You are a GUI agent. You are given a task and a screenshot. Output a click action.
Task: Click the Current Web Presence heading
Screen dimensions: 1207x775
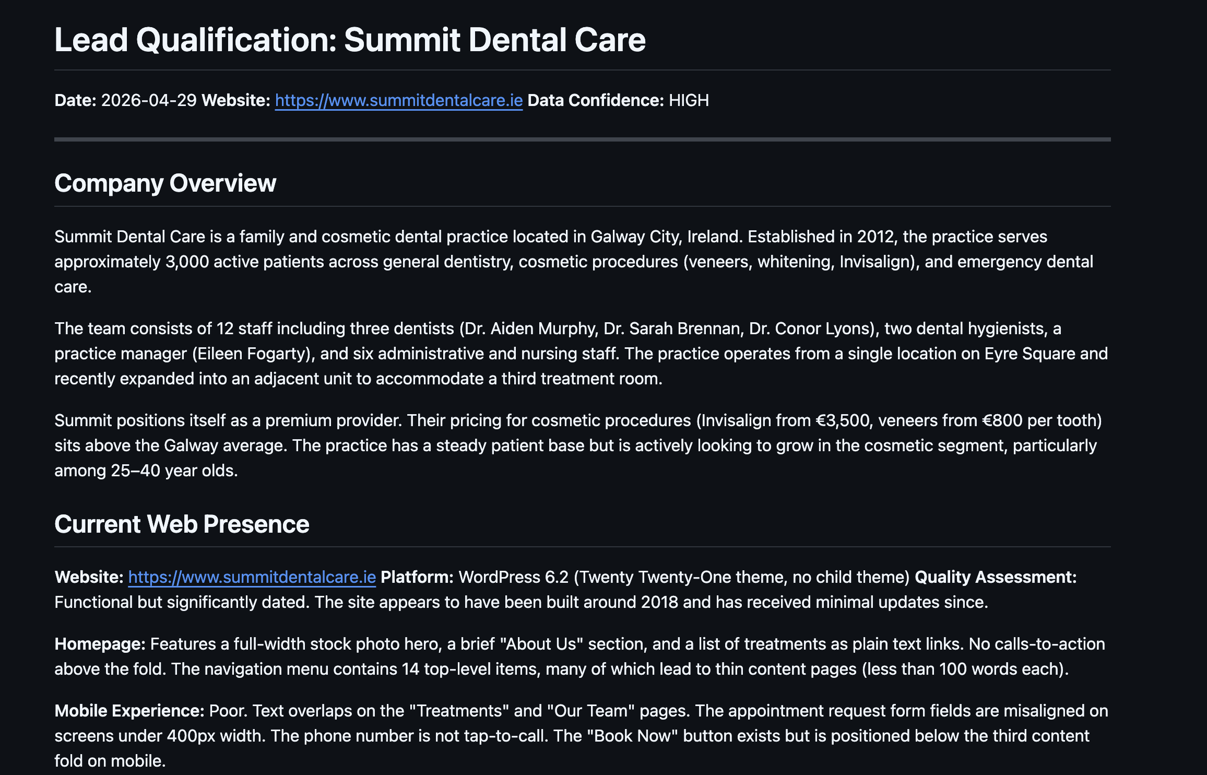click(182, 524)
